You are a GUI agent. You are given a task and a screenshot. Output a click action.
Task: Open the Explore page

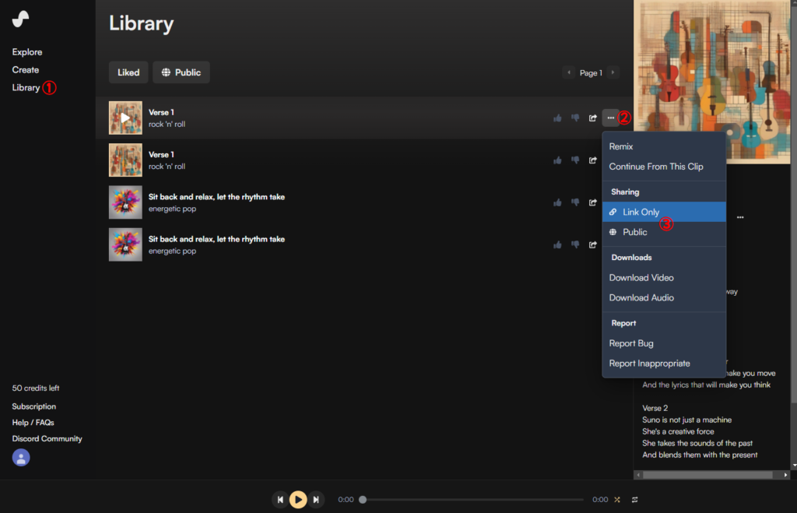pyautogui.click(x=27, y=52)
